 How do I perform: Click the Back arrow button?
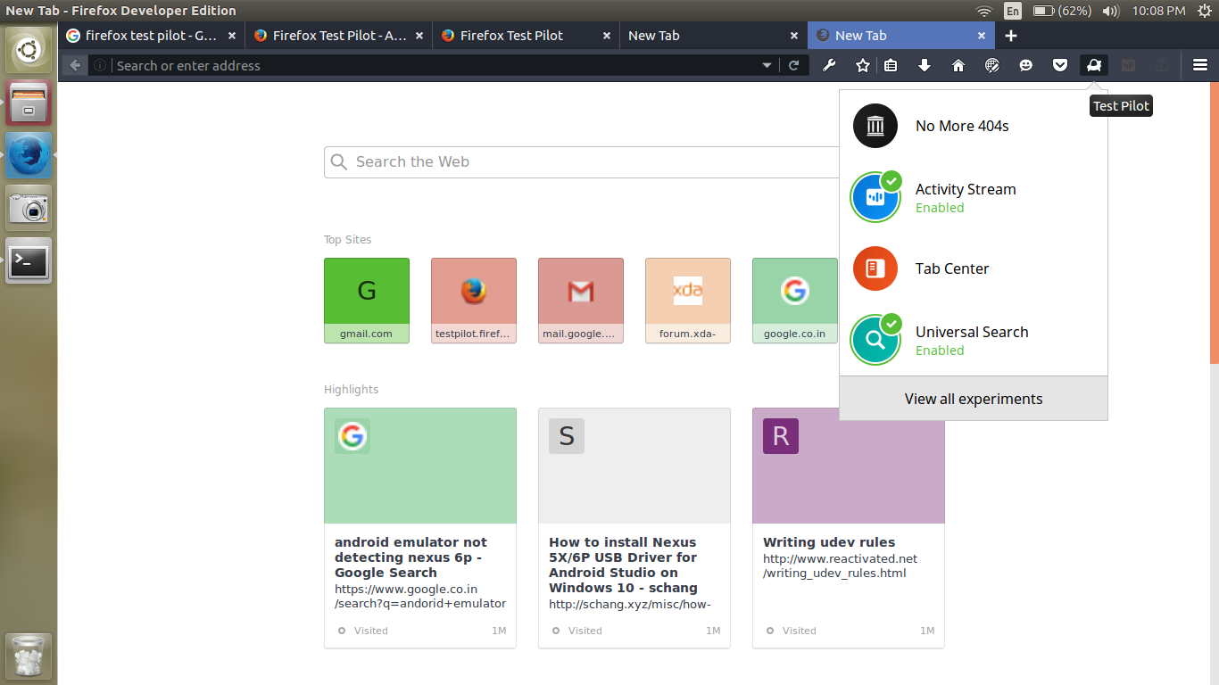(75, 65)
